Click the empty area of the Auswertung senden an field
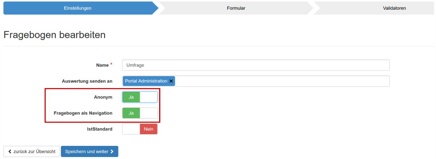 pos(279,81)
